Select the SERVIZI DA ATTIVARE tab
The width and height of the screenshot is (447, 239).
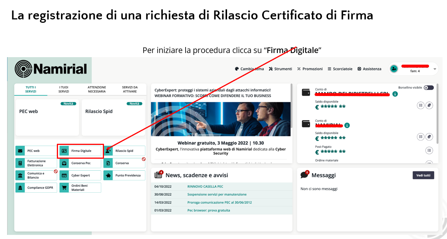[130, 89]
